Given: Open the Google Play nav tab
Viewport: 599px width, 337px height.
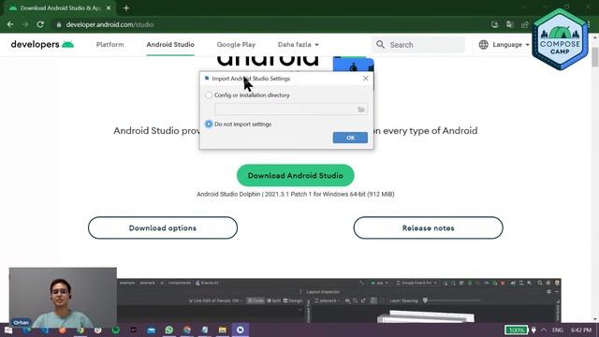Looking at the screenshot, I should click(236, 45).
